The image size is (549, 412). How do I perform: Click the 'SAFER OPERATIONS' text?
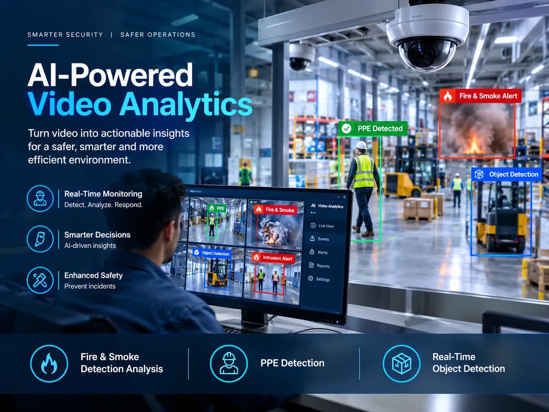158,35
